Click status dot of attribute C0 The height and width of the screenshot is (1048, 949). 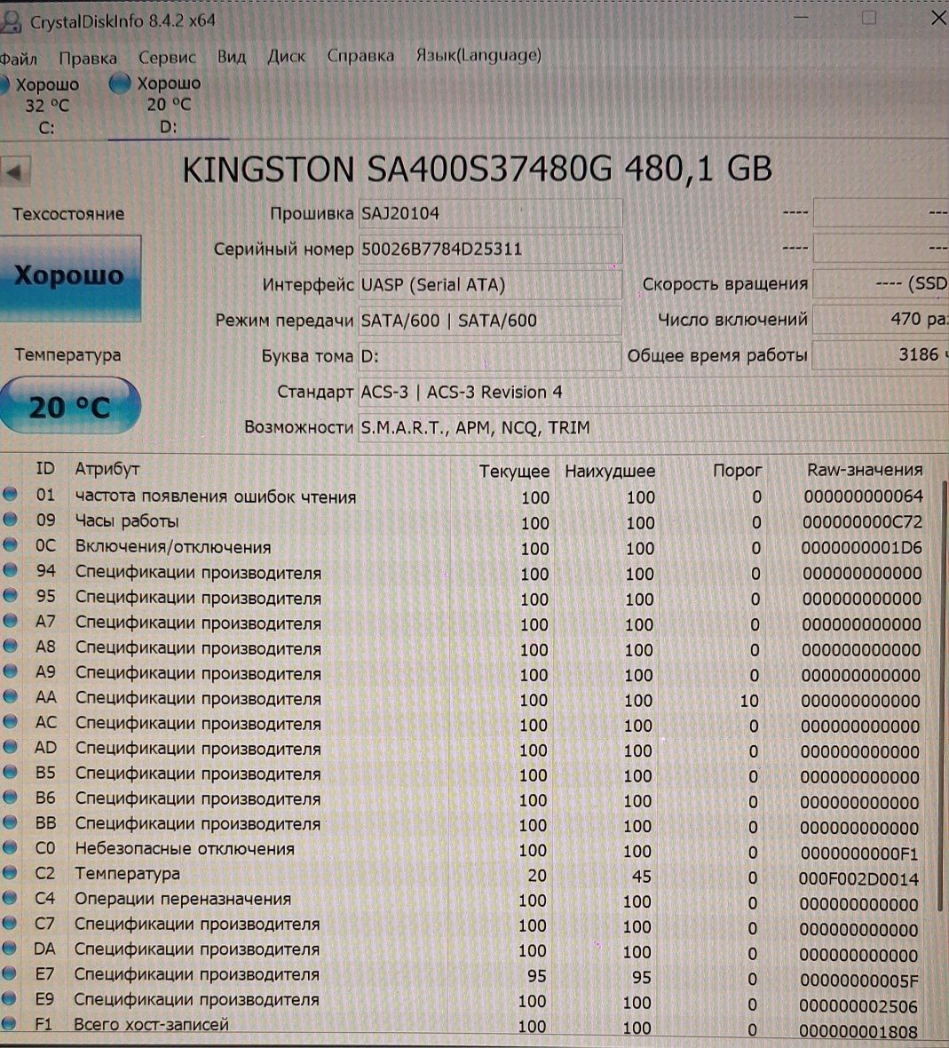point(10,847)
